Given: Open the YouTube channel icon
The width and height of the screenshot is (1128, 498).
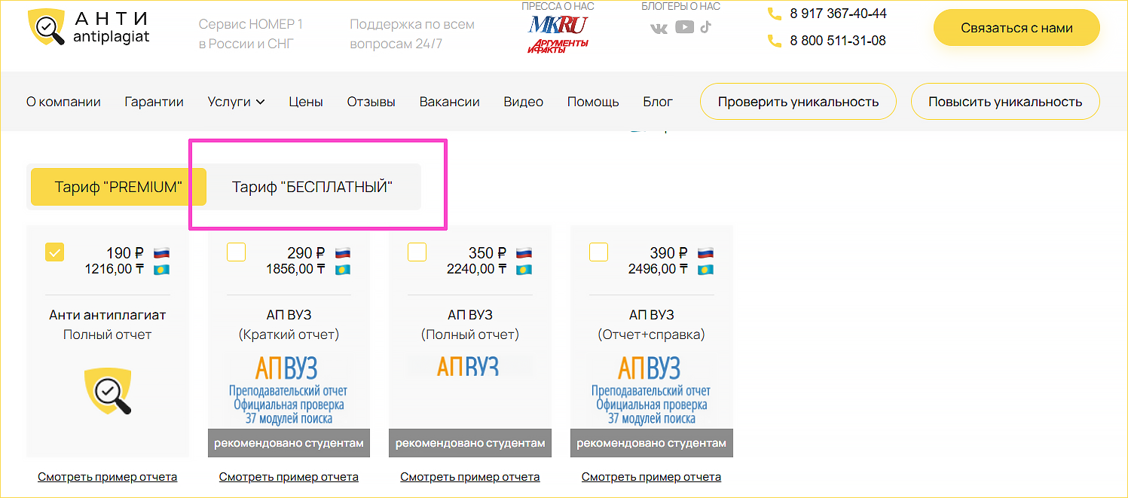Looking at the screenshot, I should coord(685,27).
